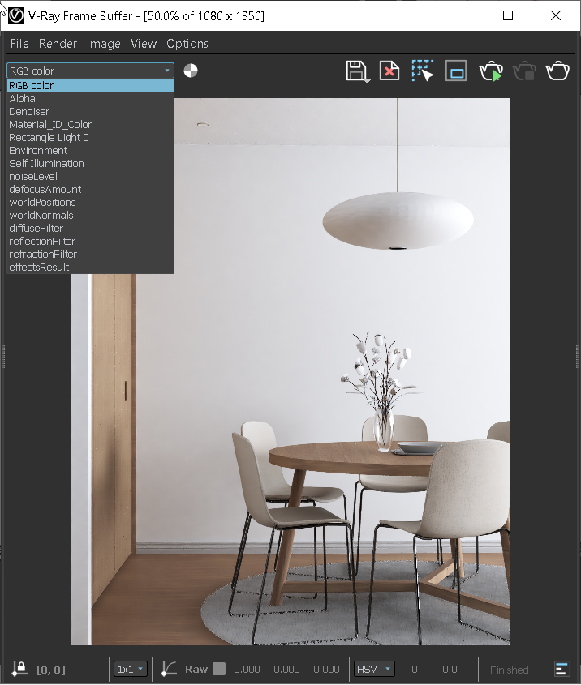Click the right panel splitter handle
This screenshot has height=685, width=581.
578,357
